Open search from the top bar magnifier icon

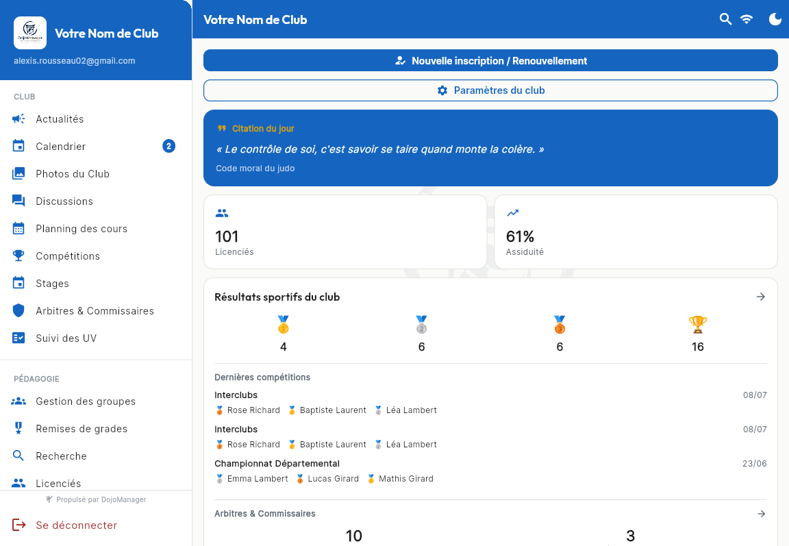click(x=725, y=19)
